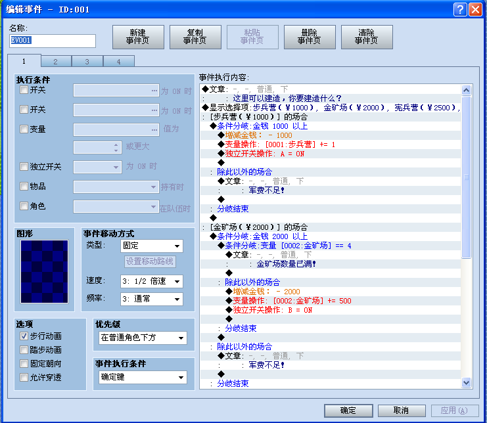Open 变量 variable selector ellipsis
This screenshot has width=487, height=423.
click(154, 129)
